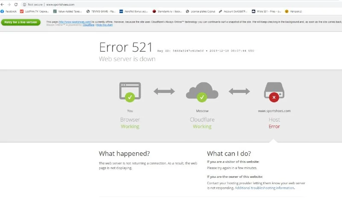Open the Facebook bookmark
Screen dimensions: 342x203
[x=9, y=12]
